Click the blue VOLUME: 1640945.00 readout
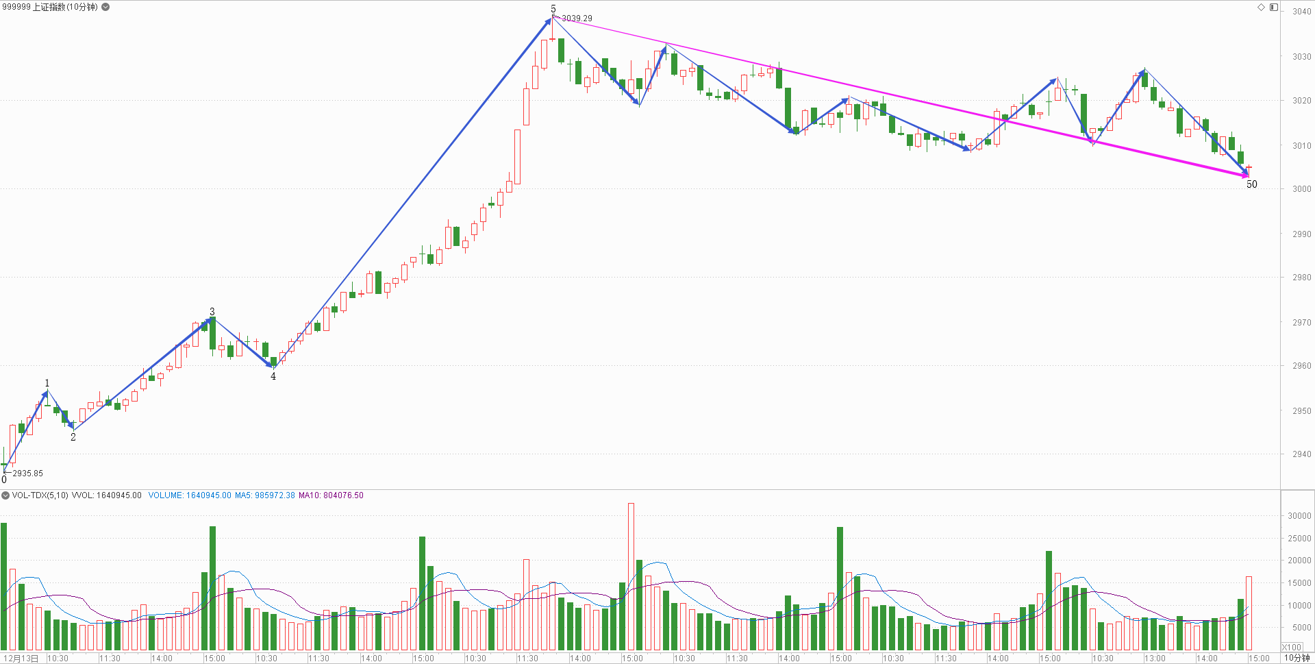The image size is (1315, 664). [x=190, y=495]
